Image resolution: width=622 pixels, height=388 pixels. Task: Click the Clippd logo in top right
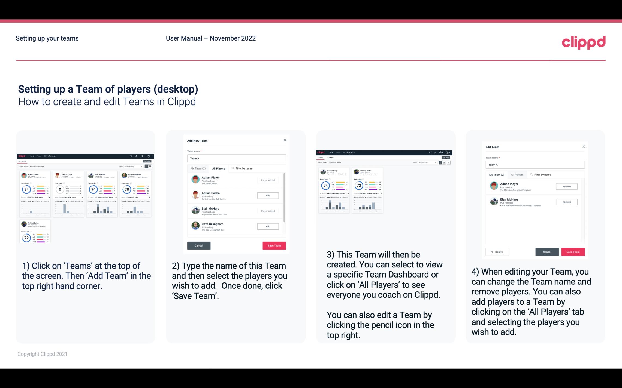[584, 42]
